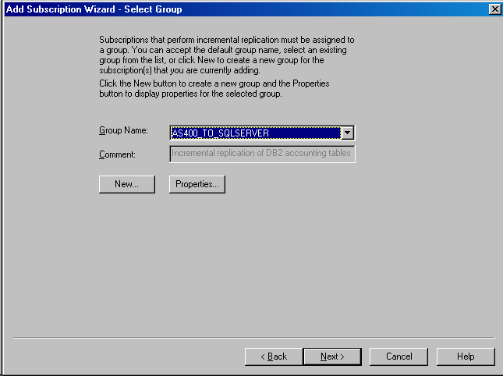Close the wizard using the X button

(494, 9)
